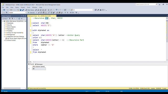Image resolution: width=168 pixels, height=94 pixels.
Task: Click the Increase Indent icon
Action: point(73,13)
